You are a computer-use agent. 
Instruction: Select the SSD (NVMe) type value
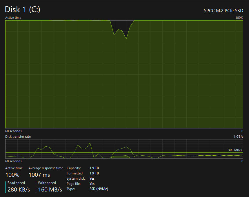[99, 189]
